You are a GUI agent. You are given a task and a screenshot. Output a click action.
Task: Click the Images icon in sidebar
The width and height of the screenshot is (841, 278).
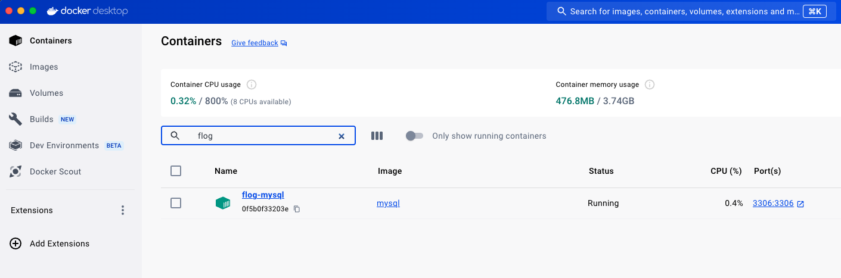click(x=15, y=67)
